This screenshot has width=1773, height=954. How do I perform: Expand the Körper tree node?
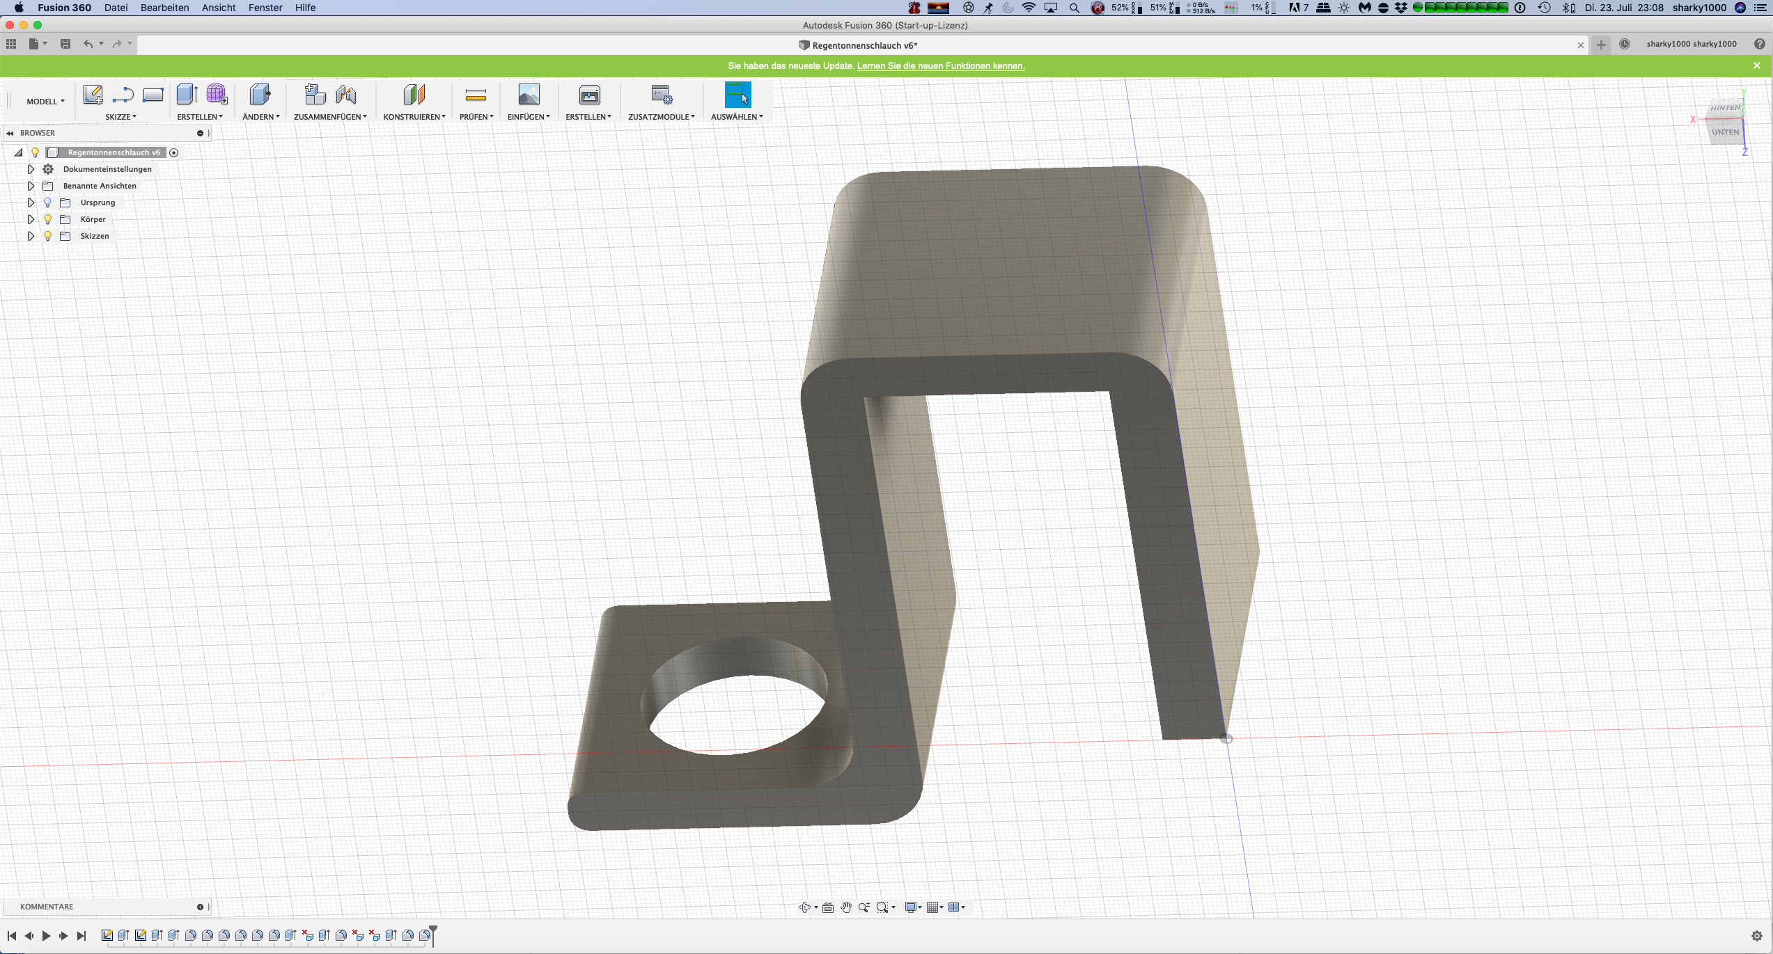click(31, 219)
